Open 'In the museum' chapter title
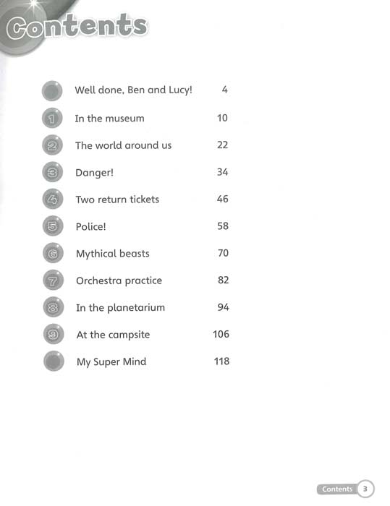This screenshot has height=506, width=390. point(109,119)
